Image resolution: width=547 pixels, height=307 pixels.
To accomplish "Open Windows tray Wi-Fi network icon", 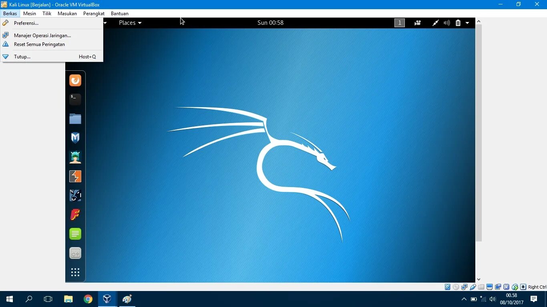I will pyautogui.click(x=483, y=299).
